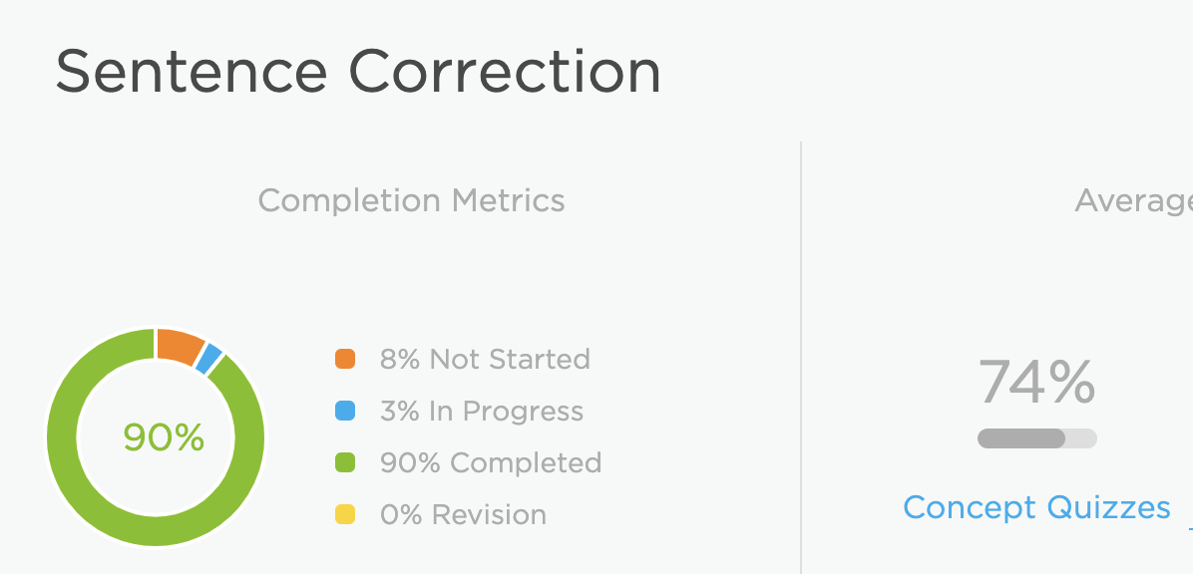Click the blue In Progress legend swatch
The height and width of the screenshot is (574, 1193).
pyautogui.click(x=345, y=411)
